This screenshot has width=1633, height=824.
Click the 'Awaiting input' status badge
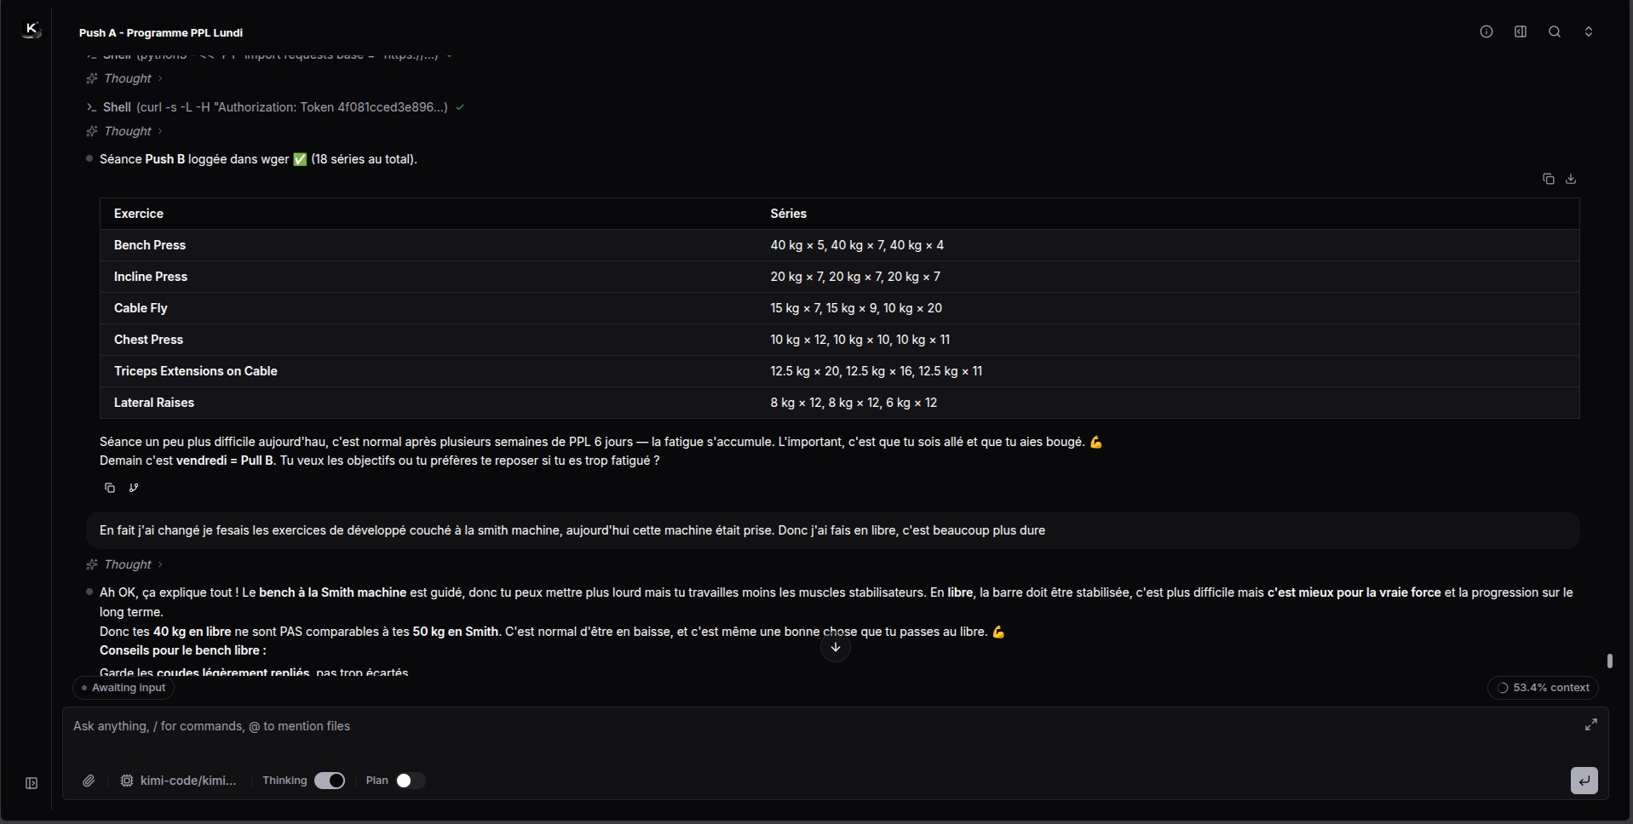[x=124, y=688]
